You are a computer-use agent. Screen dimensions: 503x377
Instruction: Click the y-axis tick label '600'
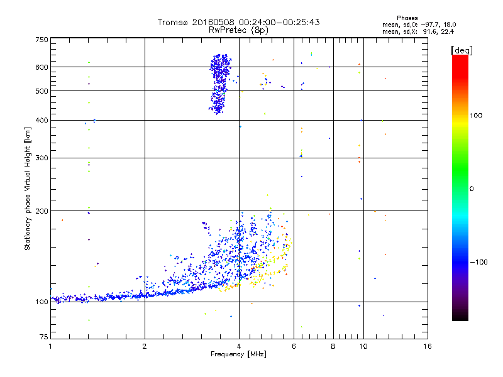coord(41,67)
